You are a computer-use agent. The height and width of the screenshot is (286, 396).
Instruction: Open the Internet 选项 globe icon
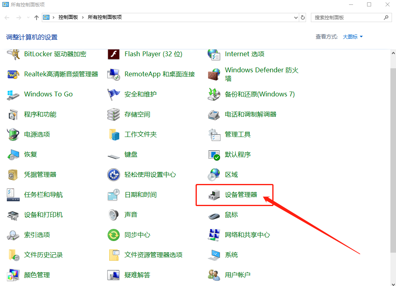click(x=214, y=54)
